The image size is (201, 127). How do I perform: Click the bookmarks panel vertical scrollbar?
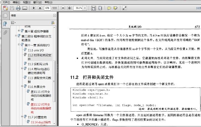click(54, 76)
